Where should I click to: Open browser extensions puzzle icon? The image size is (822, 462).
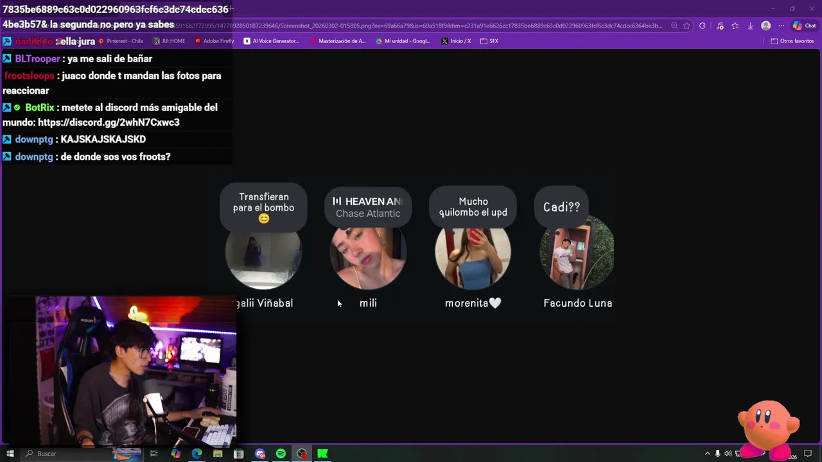[x=702, y=26]
